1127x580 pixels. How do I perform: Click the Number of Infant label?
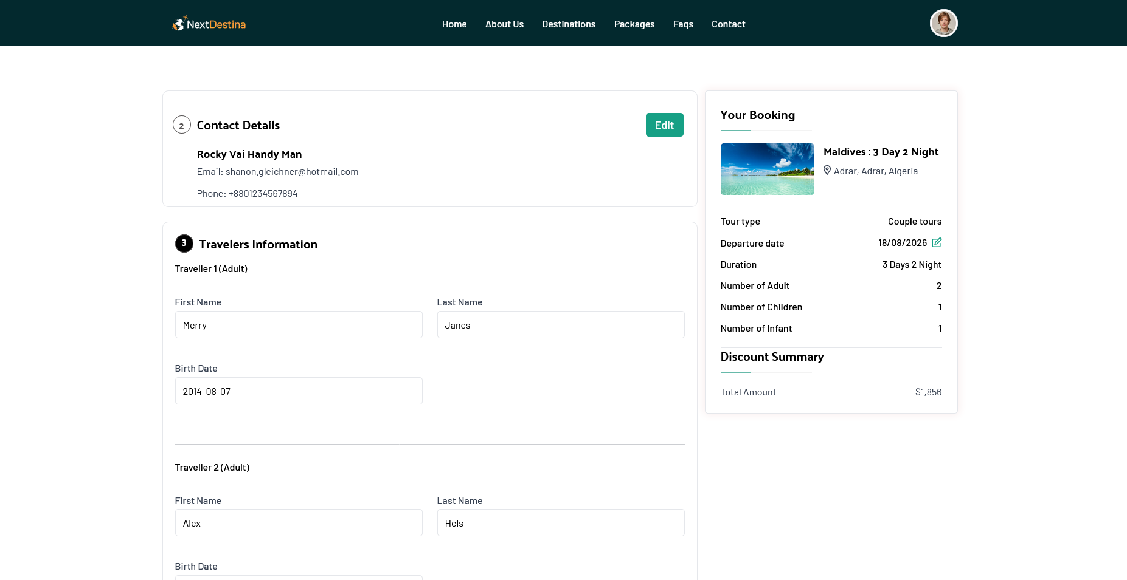[x=756, y=329]
